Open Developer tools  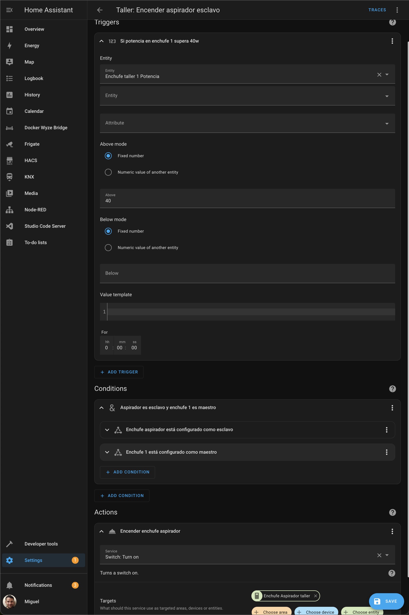tap(44, 544)
